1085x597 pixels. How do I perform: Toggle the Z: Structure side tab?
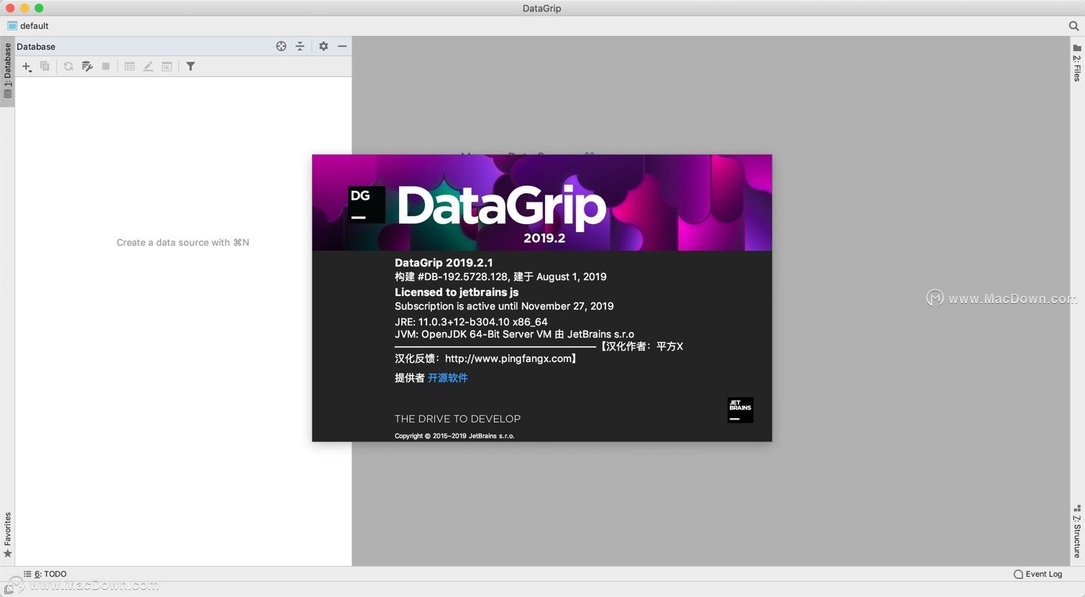tap(1077, 531)
